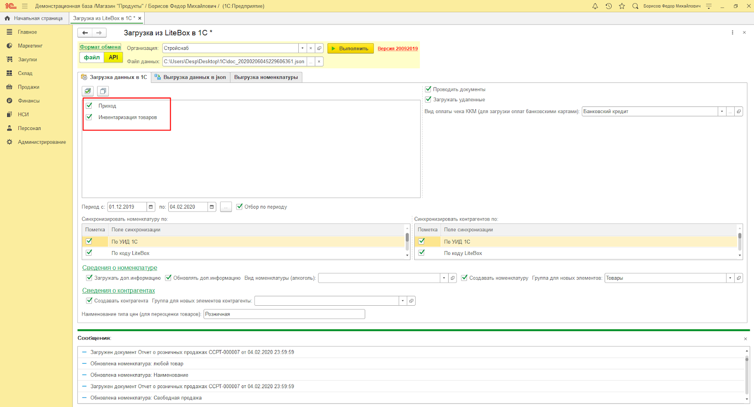Clear the Файл данных path
Image resolution: width=754 pixels, height=407 pixels.
pyautogui.click(x=319, y=61)
